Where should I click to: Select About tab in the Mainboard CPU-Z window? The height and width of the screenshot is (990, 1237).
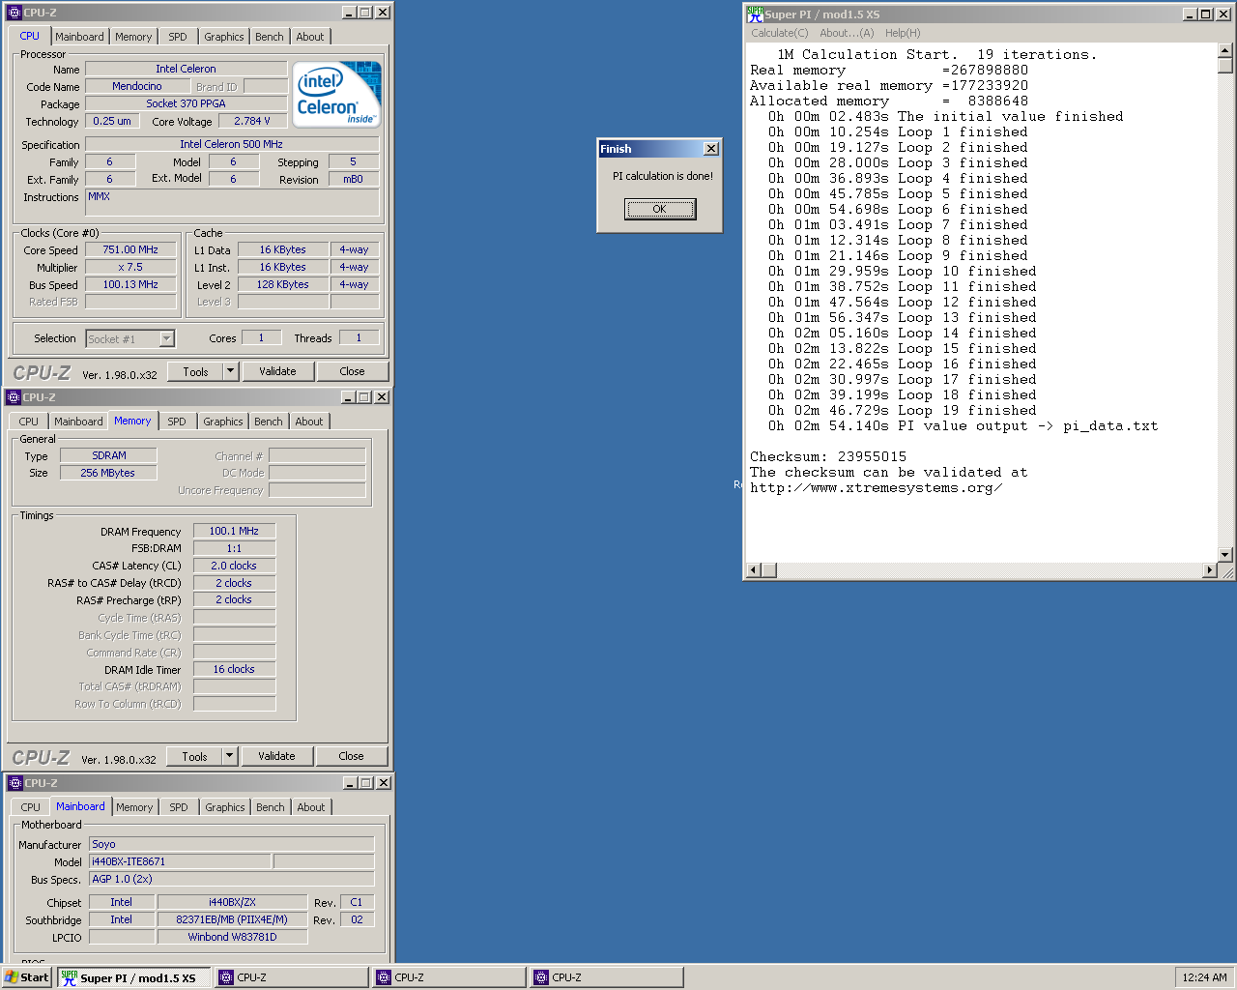pos(311,807)
